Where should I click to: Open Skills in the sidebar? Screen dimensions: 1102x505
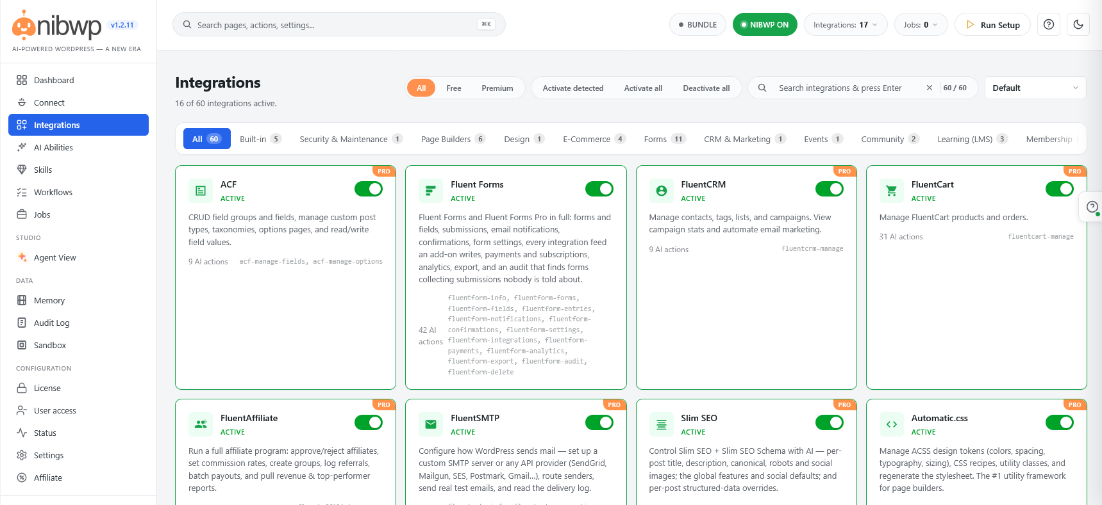pyautogui.click(x=78, y=170)
